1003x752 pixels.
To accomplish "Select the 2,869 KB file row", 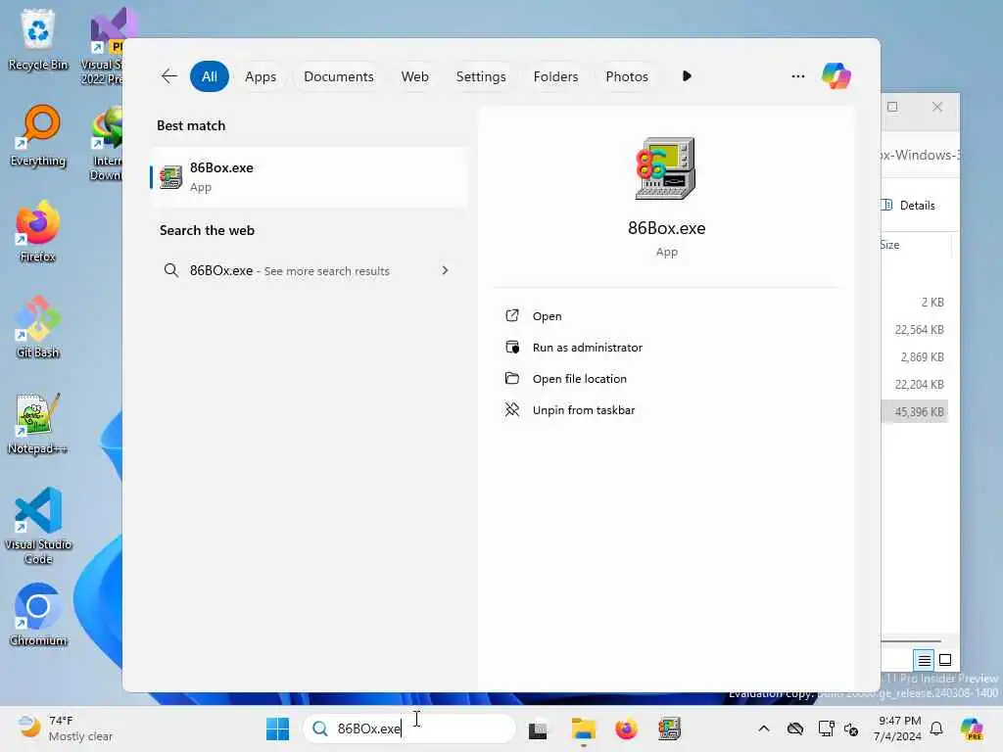I will [x=915, y=356].
